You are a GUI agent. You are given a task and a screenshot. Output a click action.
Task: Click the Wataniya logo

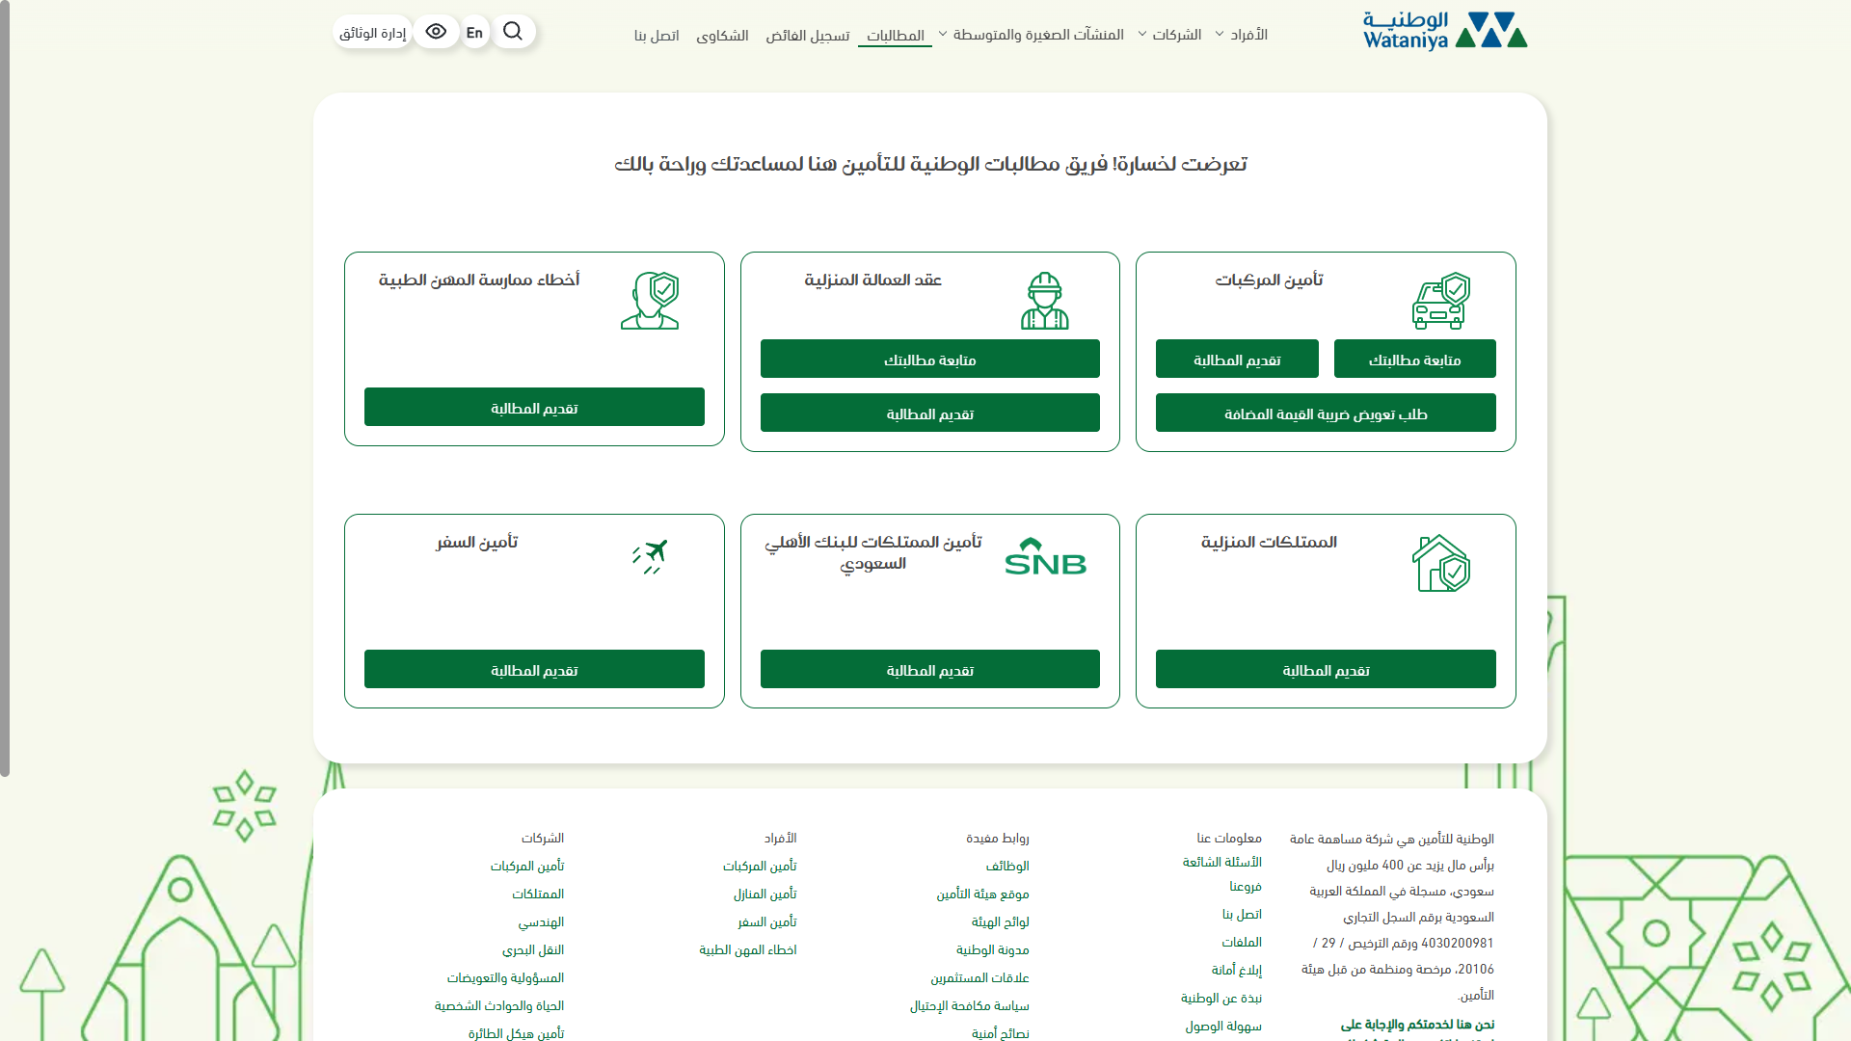tap(1444, 31)
